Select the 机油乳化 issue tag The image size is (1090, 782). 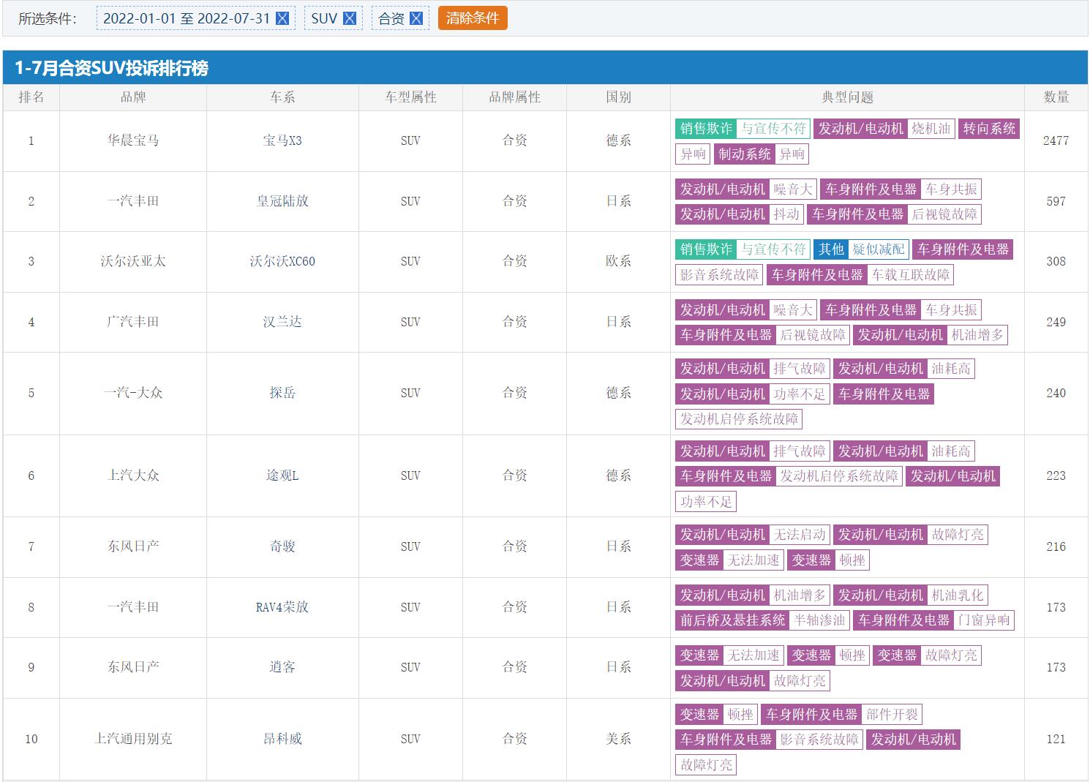[957, 595]
